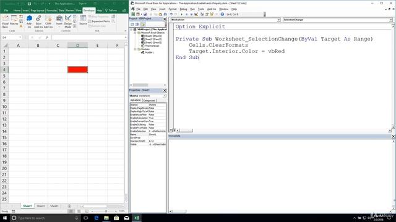Open the VBA Insert menu
Image resolution: width=396 pixels, height=222 pixels.
point(162,9)
